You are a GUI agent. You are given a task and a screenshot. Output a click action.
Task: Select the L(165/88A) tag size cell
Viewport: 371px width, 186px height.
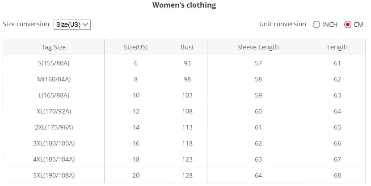pos(54,95)
